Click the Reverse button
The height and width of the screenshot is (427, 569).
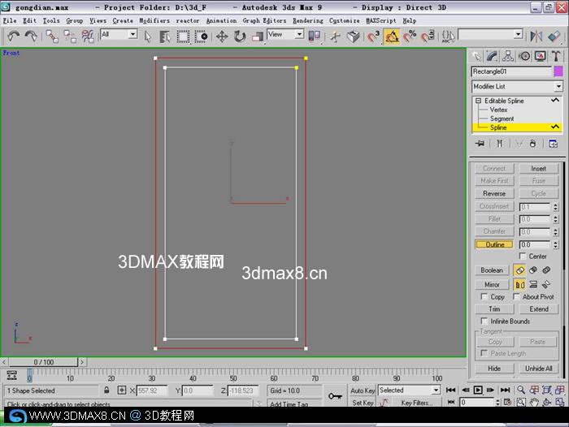pyautogui.click(x=494, y=193)
